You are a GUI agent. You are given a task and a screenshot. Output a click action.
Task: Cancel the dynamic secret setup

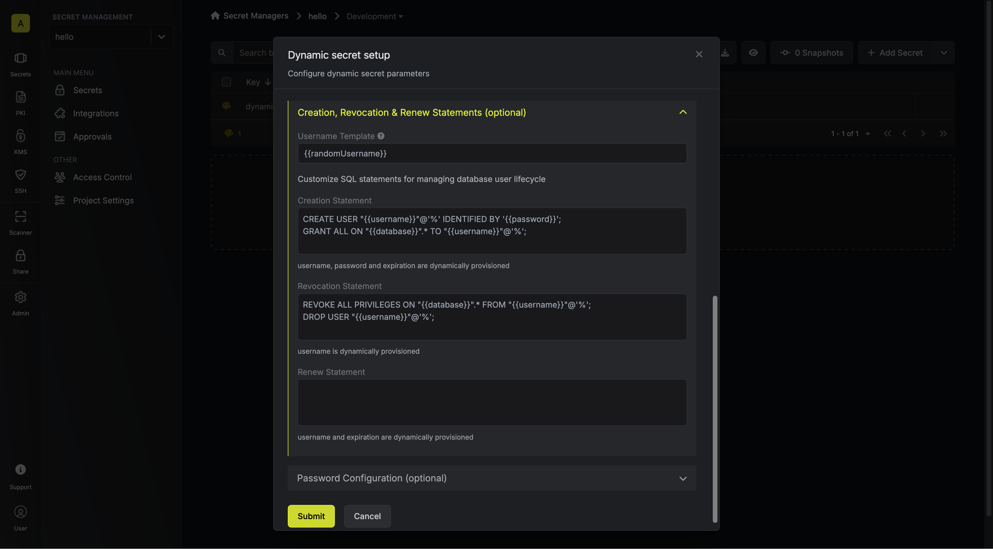pos(367,516)
